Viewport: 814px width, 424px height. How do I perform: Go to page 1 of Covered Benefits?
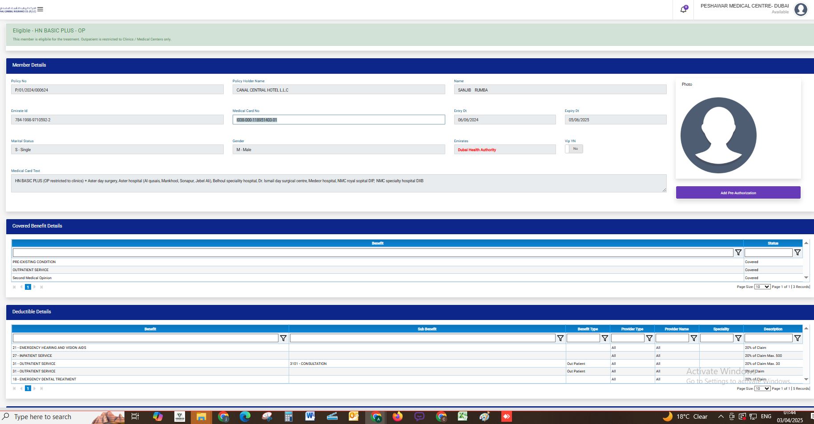pos(28,287)
